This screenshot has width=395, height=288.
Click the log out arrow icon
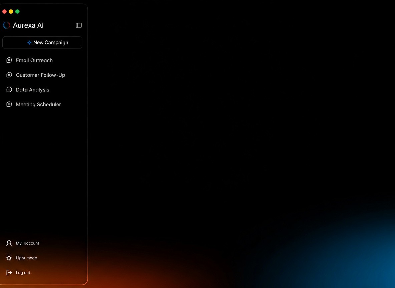click(9, 272)
